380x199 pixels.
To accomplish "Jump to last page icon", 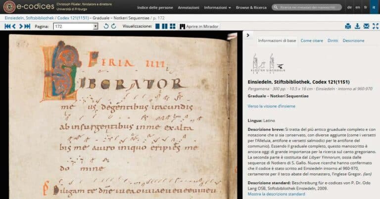I will coord(27,26).
